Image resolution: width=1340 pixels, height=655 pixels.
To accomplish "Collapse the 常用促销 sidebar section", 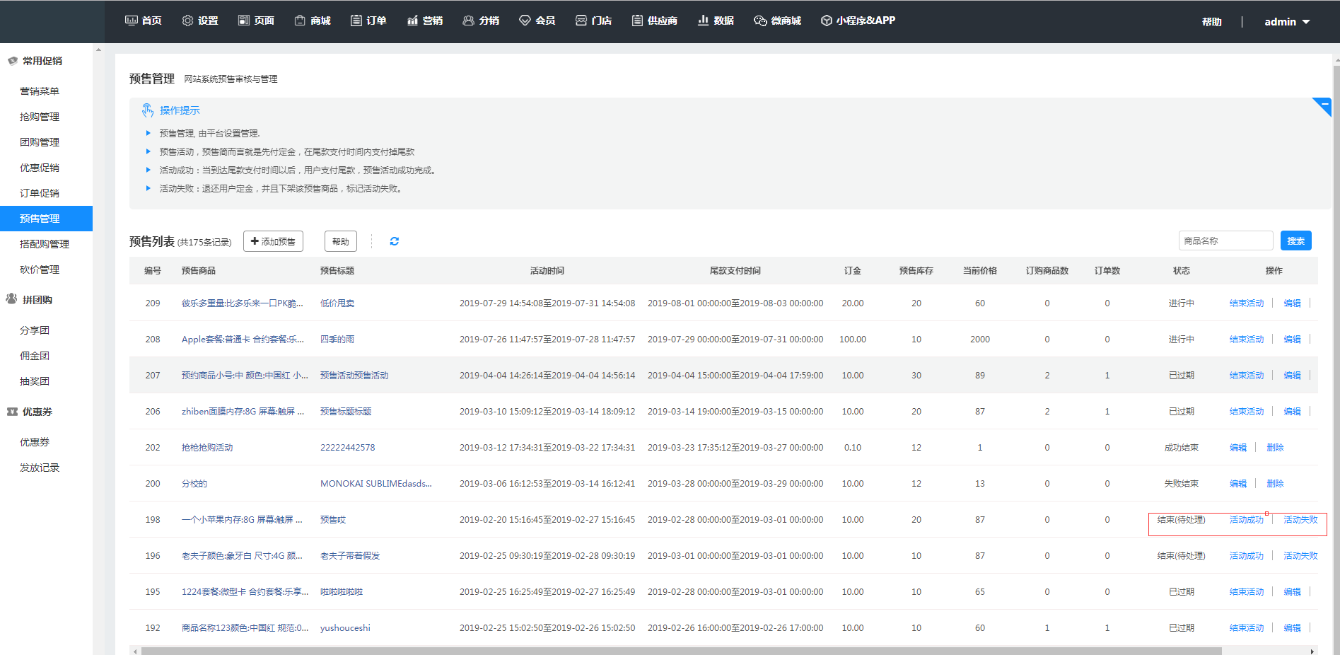I will (x=42, y=61).
